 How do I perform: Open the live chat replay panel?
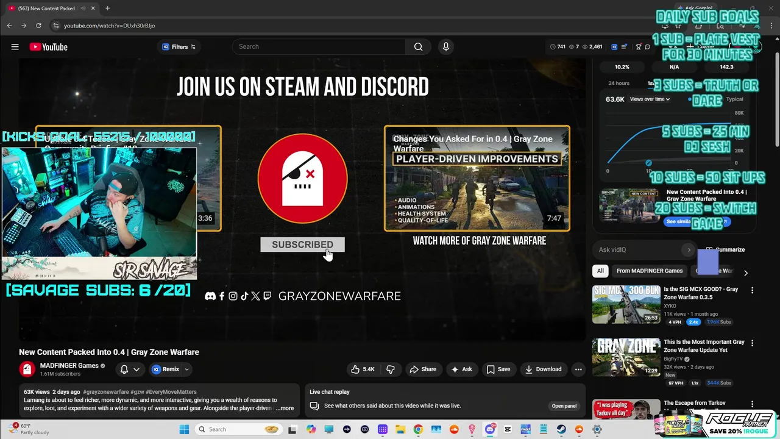564,405
